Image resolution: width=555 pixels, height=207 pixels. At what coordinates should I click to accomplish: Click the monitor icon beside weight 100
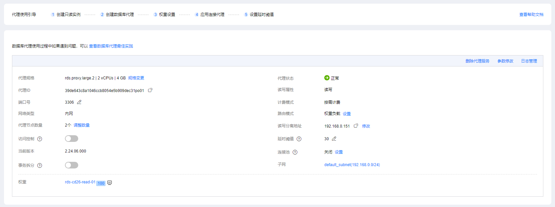[x=110, y=183]
